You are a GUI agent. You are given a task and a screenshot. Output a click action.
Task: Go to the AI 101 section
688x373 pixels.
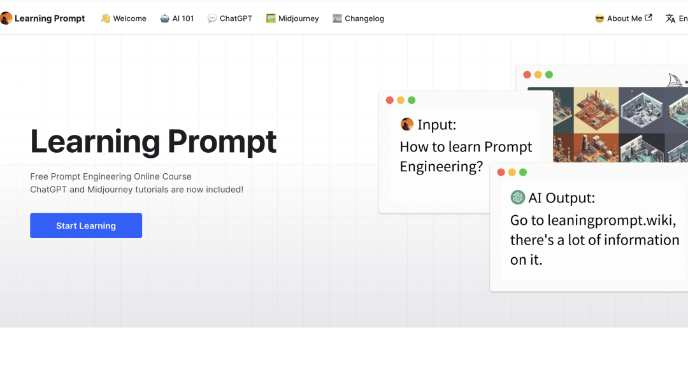[x=177, y=18]
